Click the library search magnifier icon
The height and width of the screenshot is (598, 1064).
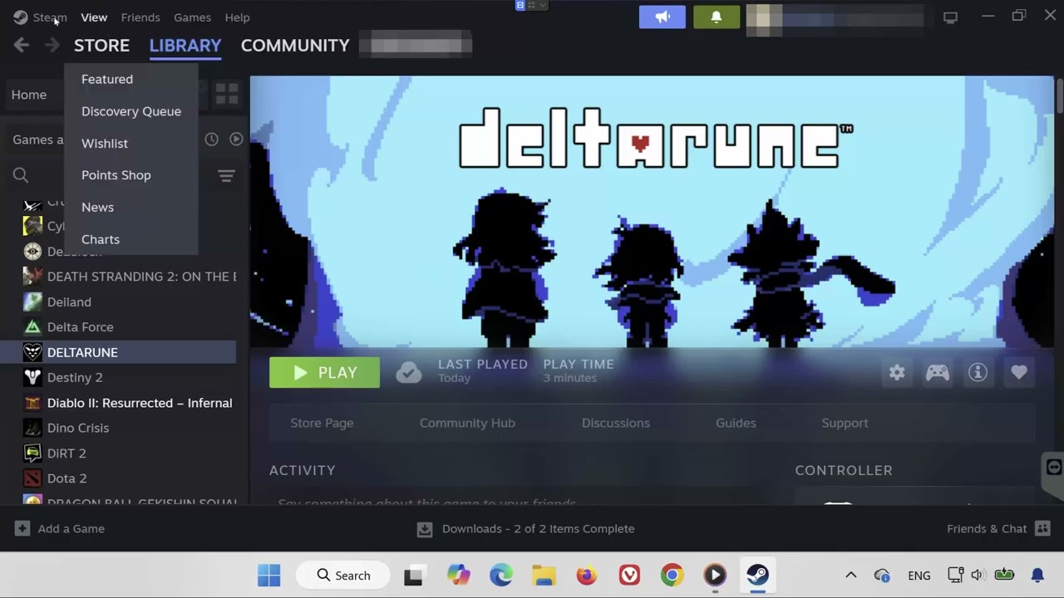pos(21,175)
